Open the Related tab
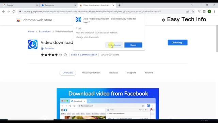This screenshot has height=123, width=218. click(149, 73)
